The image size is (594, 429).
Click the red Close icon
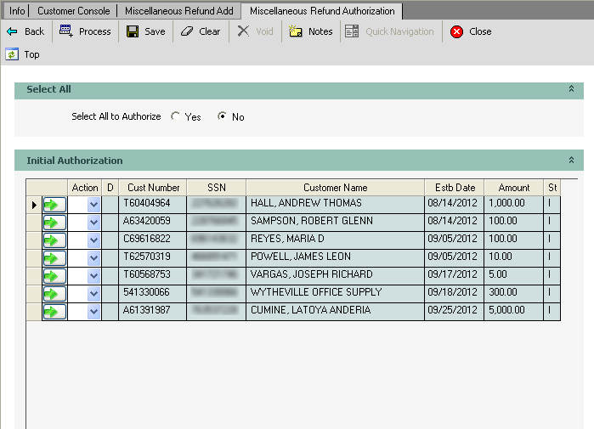pos(457,31)
